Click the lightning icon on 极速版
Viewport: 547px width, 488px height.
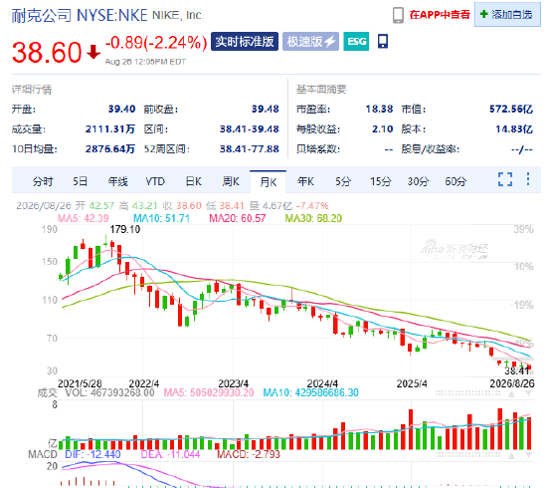[329, 42]
